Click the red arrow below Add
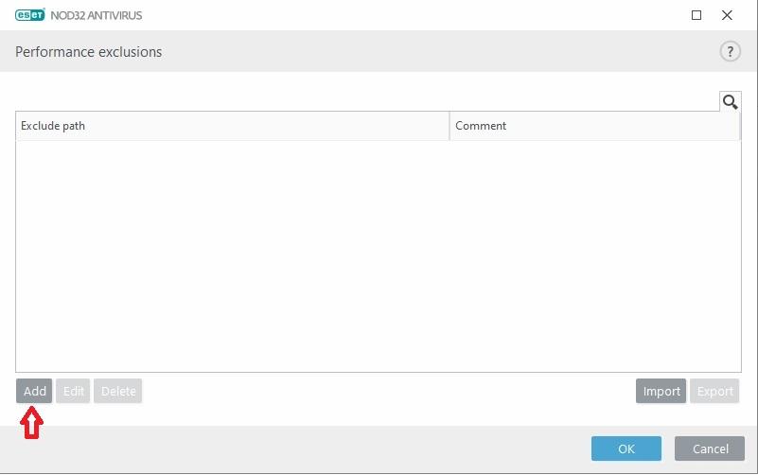Image resolution: width=758 pixels, height=475 pixels. point(33,423)
